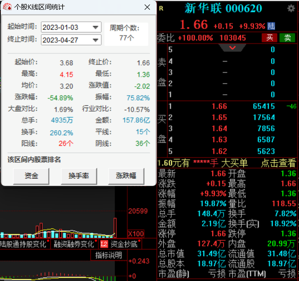Click the 量比 value 118.55
299x281 pixels.
pos(284,204)
